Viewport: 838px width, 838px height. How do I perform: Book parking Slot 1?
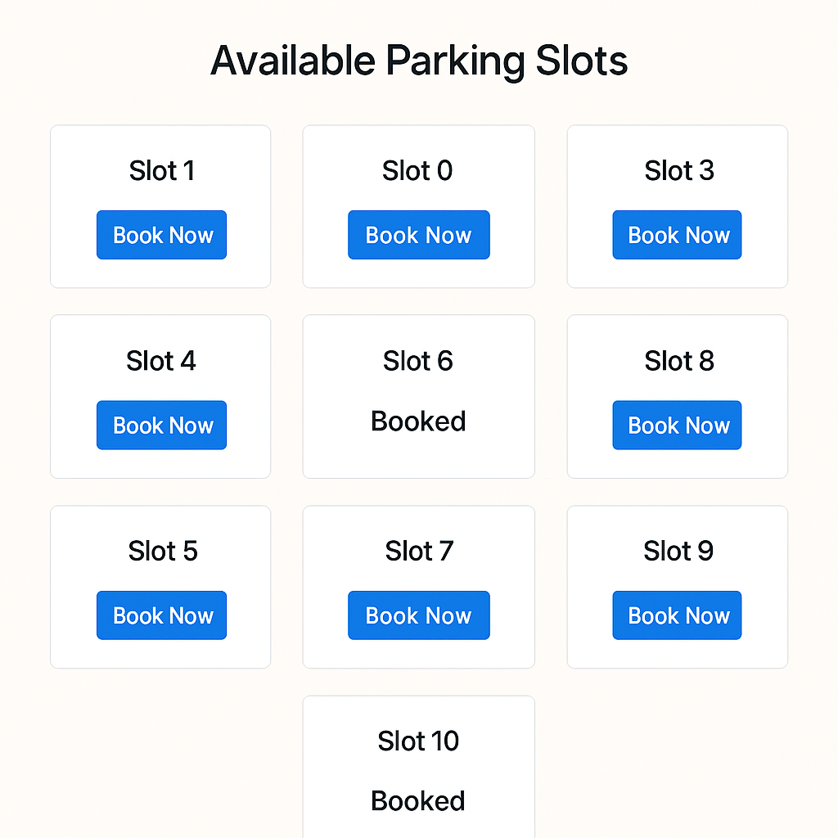point(161,235)
